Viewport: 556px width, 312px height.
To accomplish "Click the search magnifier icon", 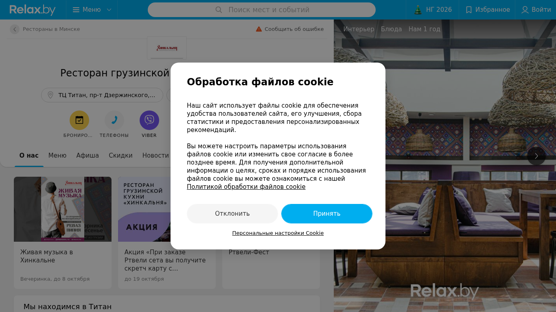I will pyautogui.click(x=219, y=10).
